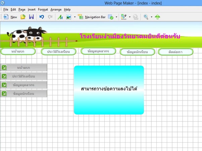Redo the undone action
The width and height of the screenshot is (202, 151).
[x=50, y=17]
